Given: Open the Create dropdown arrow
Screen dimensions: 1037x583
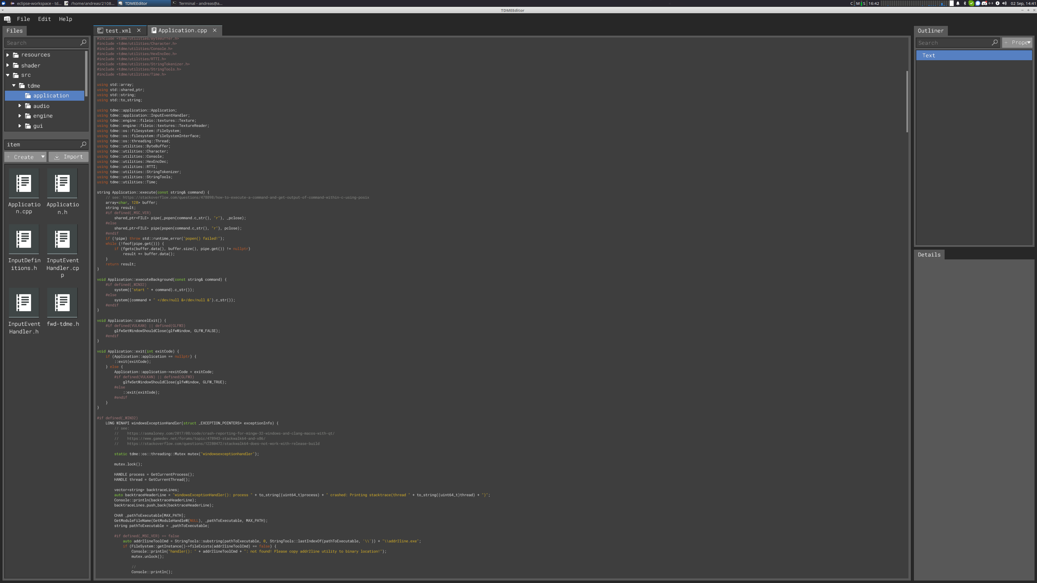Looking at the screenshot, I should pos(43,157).
